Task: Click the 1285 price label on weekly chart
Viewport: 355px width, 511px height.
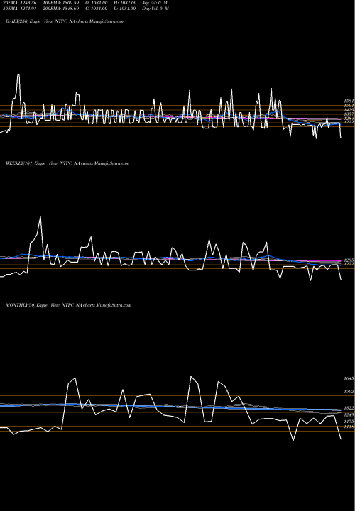Action: (x=349, y=260)
